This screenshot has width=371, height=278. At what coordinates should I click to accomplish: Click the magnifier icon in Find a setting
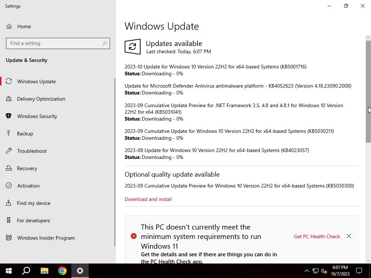tap(105, 43)
